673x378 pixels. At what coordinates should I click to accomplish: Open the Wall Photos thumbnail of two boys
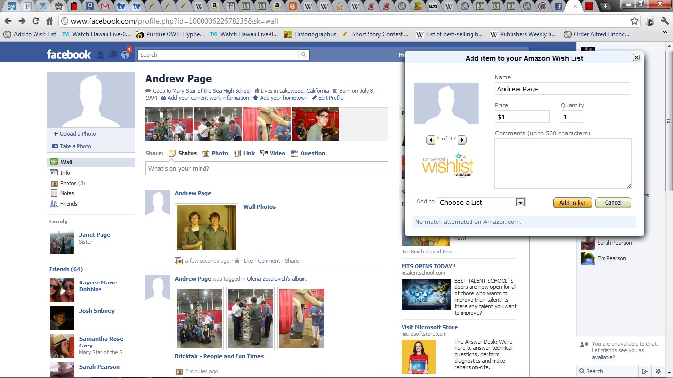(x=206, y=227)
